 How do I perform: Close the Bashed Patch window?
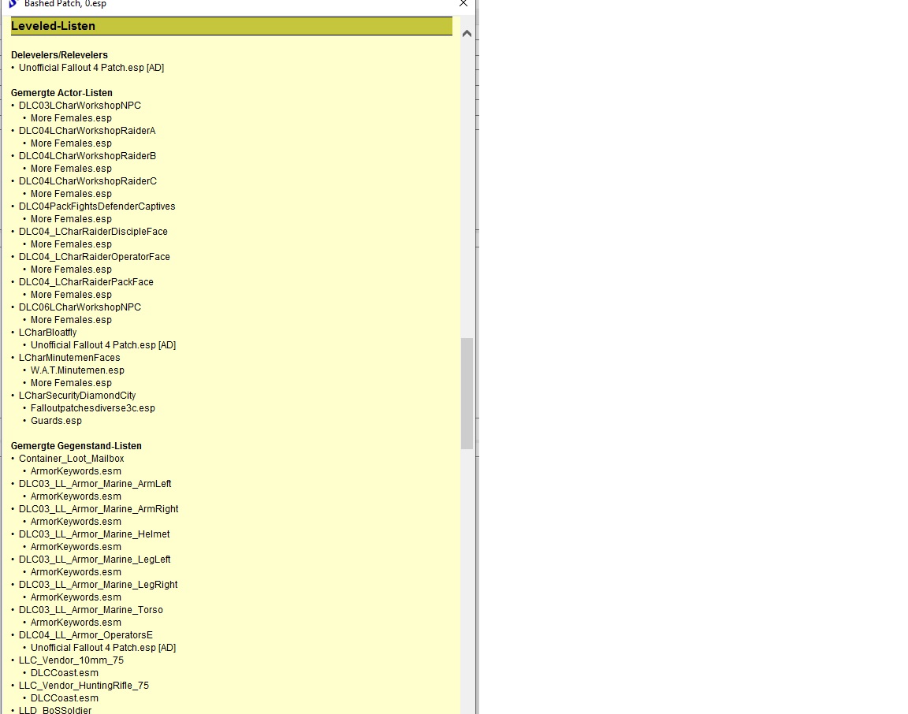click(x=463, y=4)
